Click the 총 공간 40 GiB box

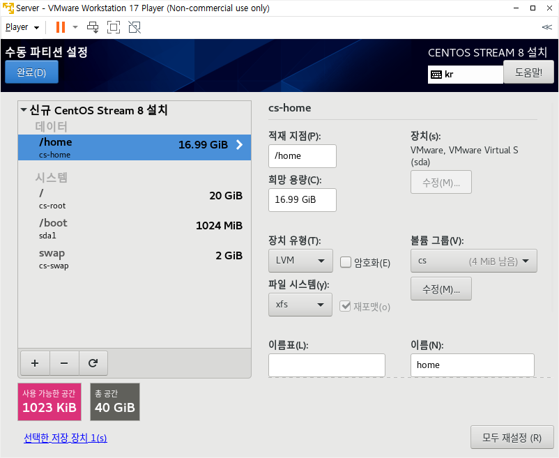click(115, 402)
